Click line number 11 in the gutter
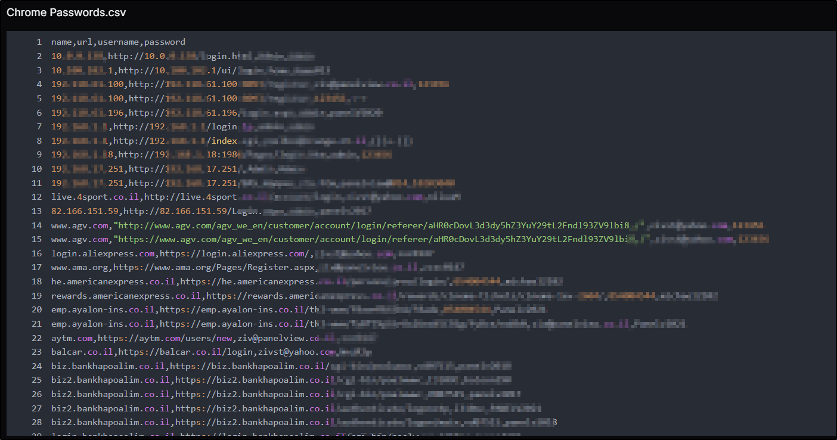Screen dimensions: 837x440 tap(36, 183)
